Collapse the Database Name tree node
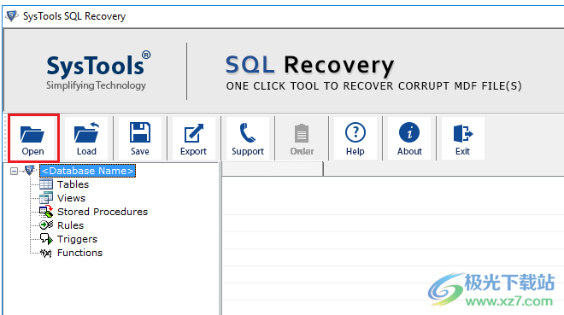Image resolution: width=564 pixels, height=315 pixels. click(x=14, y=171)
